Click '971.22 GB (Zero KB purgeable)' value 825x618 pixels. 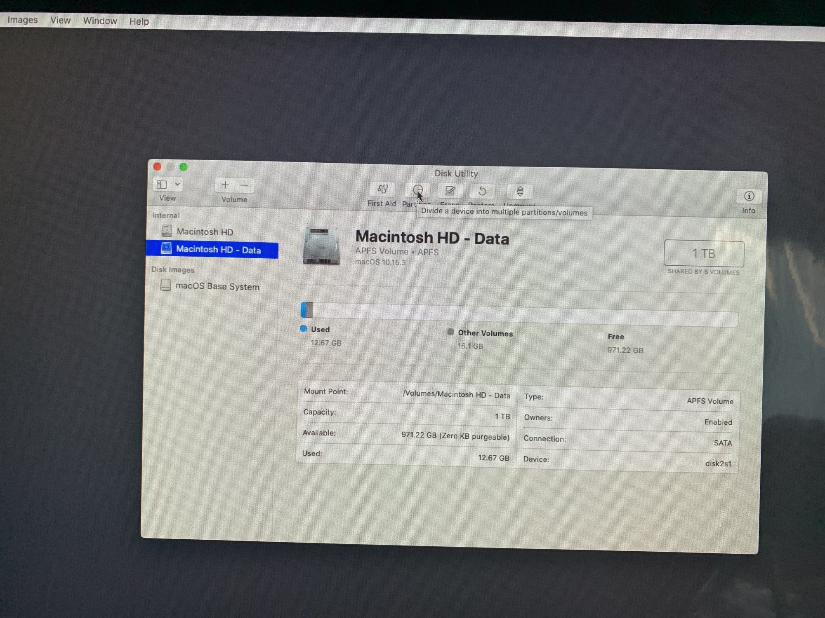coord(455,436)
